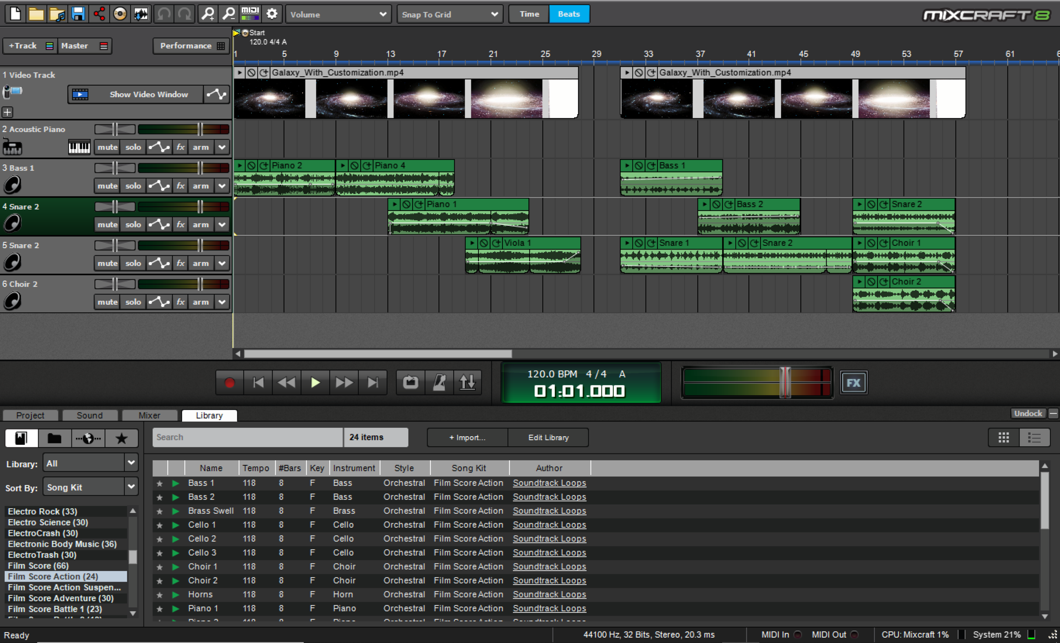
Task: Open the master FX button
Action: pos(853,382)
